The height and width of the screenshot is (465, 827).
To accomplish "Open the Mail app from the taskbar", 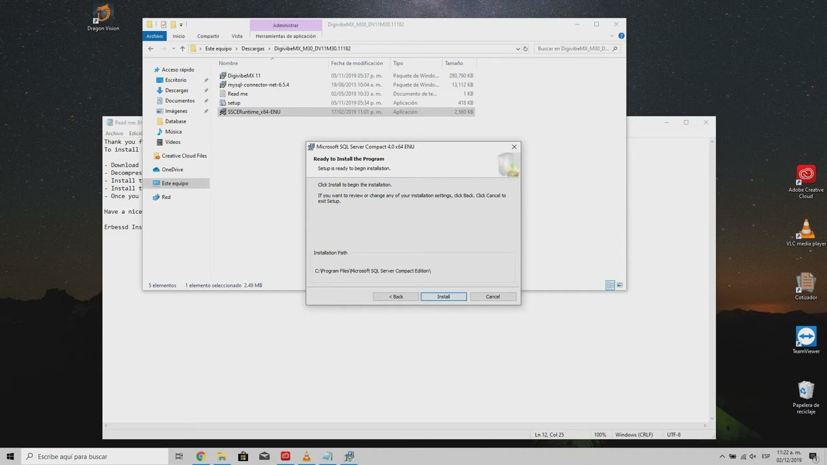I will tap(264, 457).
